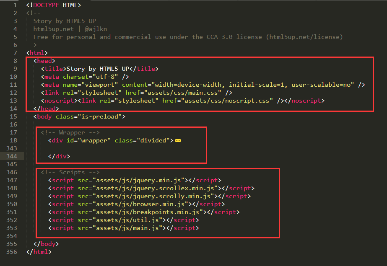Click the "assets/css/main.css" href value
Image resolution: width=387 pixels, height=266 pixels.
(x=183, y=93)
